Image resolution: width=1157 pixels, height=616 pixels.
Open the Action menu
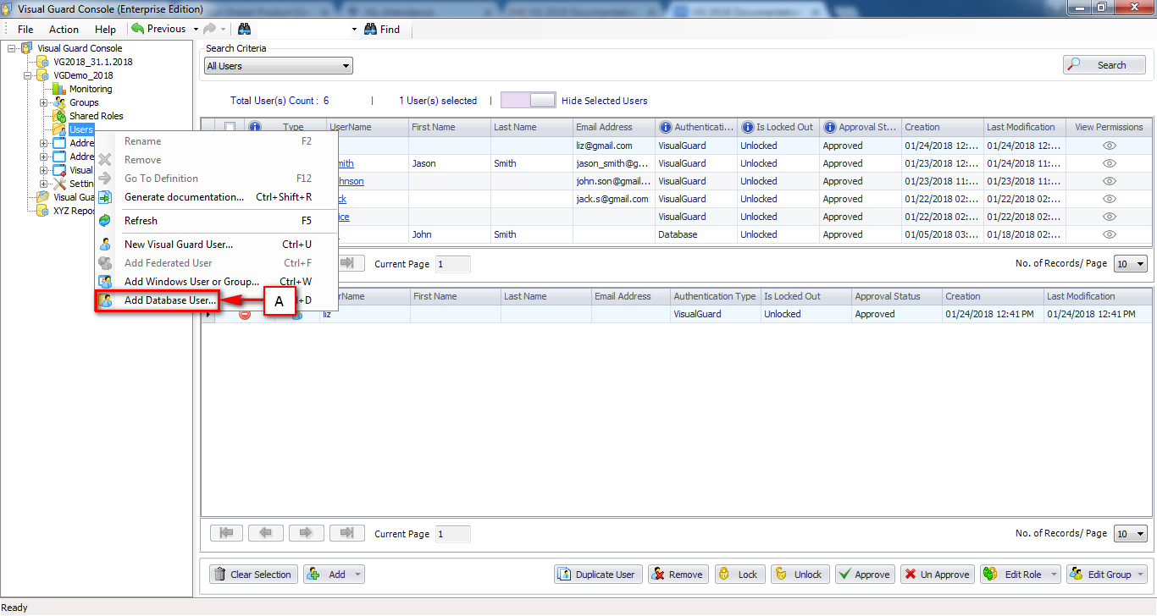[64, 28]
